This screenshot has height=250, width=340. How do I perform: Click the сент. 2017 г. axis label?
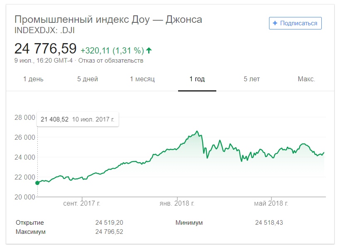(x=82, y=204)
